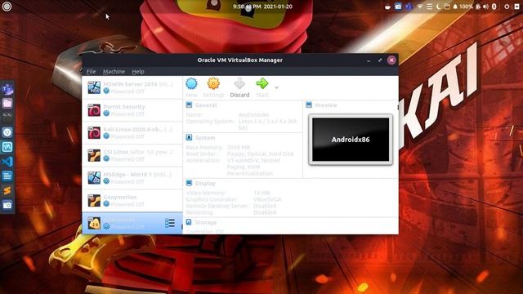This screenshot has width=523, height=294.
Task: Click the Display section header
Action: [x=205, y=183]
